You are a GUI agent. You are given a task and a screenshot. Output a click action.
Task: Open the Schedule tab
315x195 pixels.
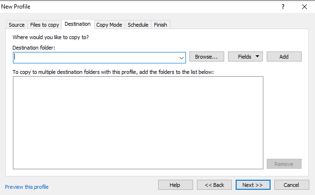pos(138,25)
